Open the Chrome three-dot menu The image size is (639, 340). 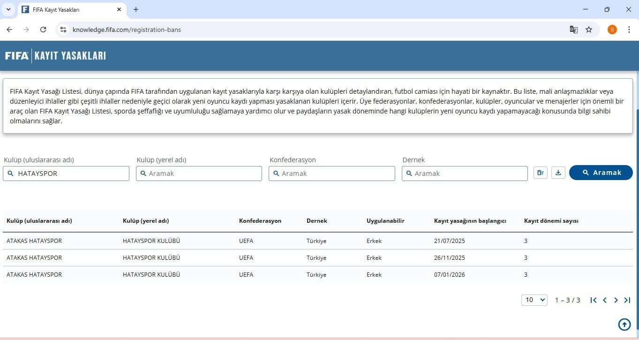click(x=629, y=30)
